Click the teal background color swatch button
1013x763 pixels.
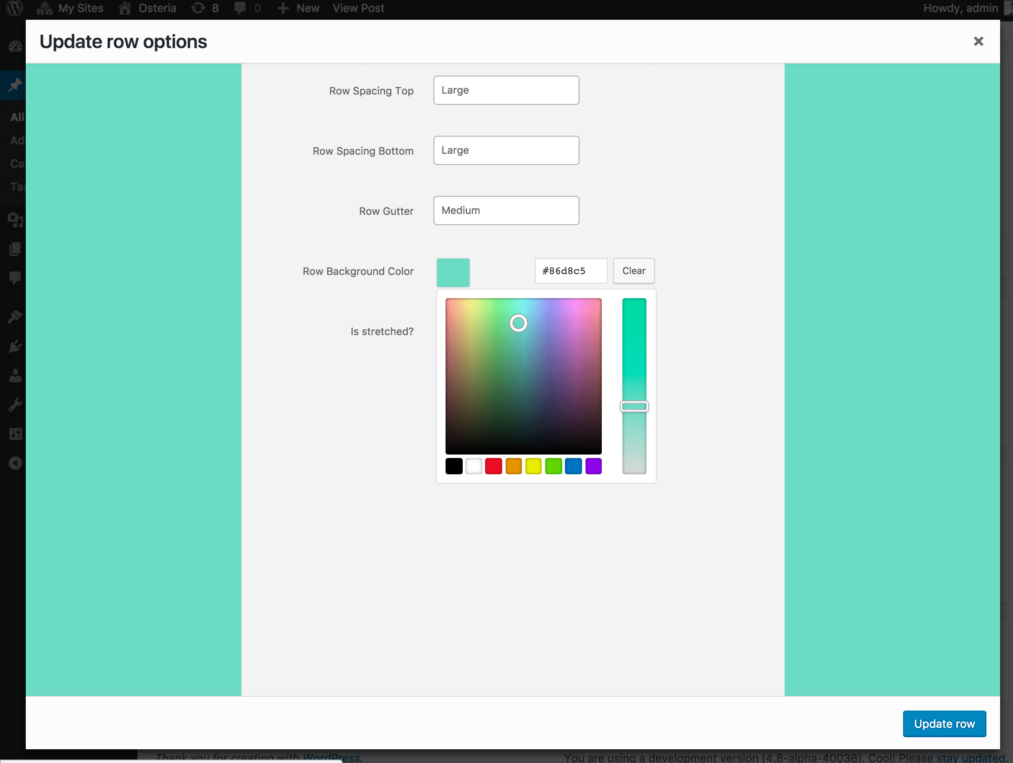coord(453,272)
